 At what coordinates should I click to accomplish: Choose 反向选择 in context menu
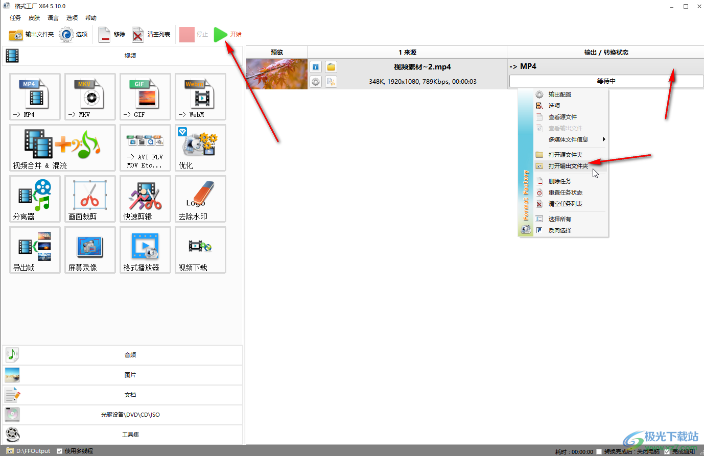coord(571,230)
